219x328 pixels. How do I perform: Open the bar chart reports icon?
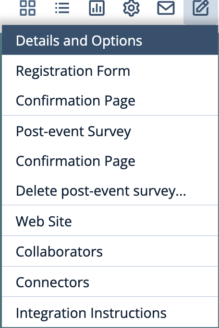pos(97,8)
